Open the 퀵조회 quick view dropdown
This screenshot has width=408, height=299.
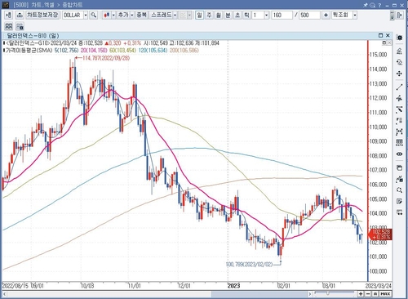355,15
